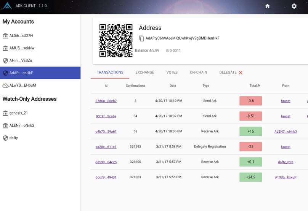Click the red -25 amount badge
Viewport: 308px width, 211px height.
point(251,146)
